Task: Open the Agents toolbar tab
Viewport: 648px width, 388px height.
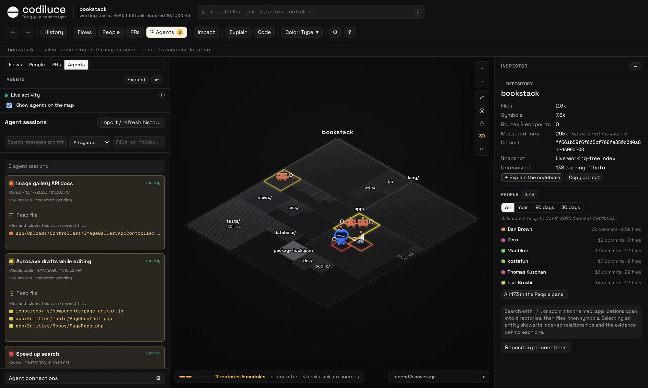Action: 167,32
